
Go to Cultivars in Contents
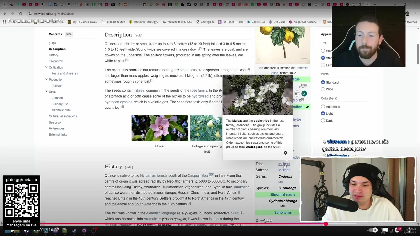(x=57, y=86)
